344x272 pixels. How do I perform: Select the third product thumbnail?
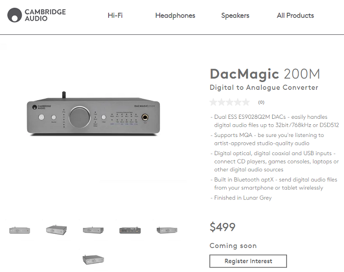(93, 230)
